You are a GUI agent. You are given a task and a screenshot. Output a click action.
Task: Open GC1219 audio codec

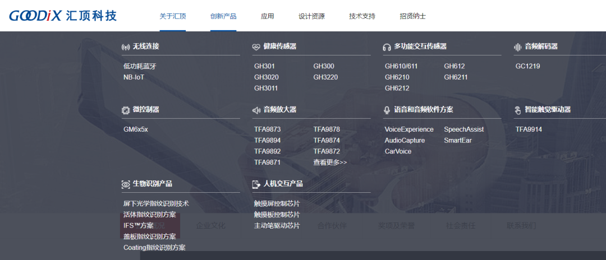click(527, 66)
